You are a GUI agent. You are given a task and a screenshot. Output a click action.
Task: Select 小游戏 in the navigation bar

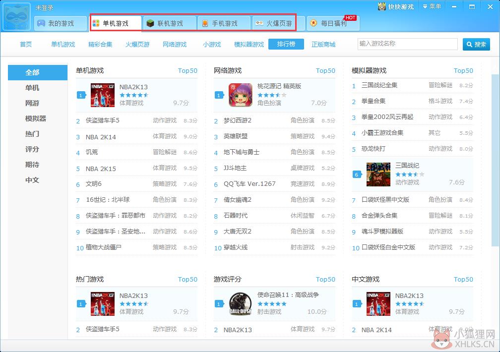pyautogui.click(x=212, y=44)
